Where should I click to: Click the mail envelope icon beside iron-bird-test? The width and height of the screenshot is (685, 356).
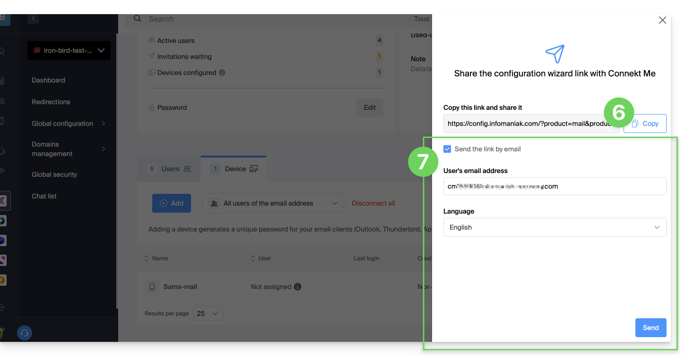[x=37, y=50]
